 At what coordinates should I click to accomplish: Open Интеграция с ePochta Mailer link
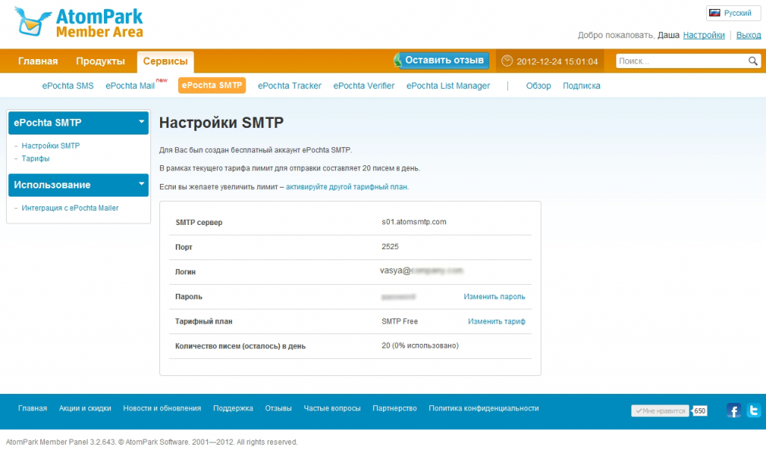point(70,208)
